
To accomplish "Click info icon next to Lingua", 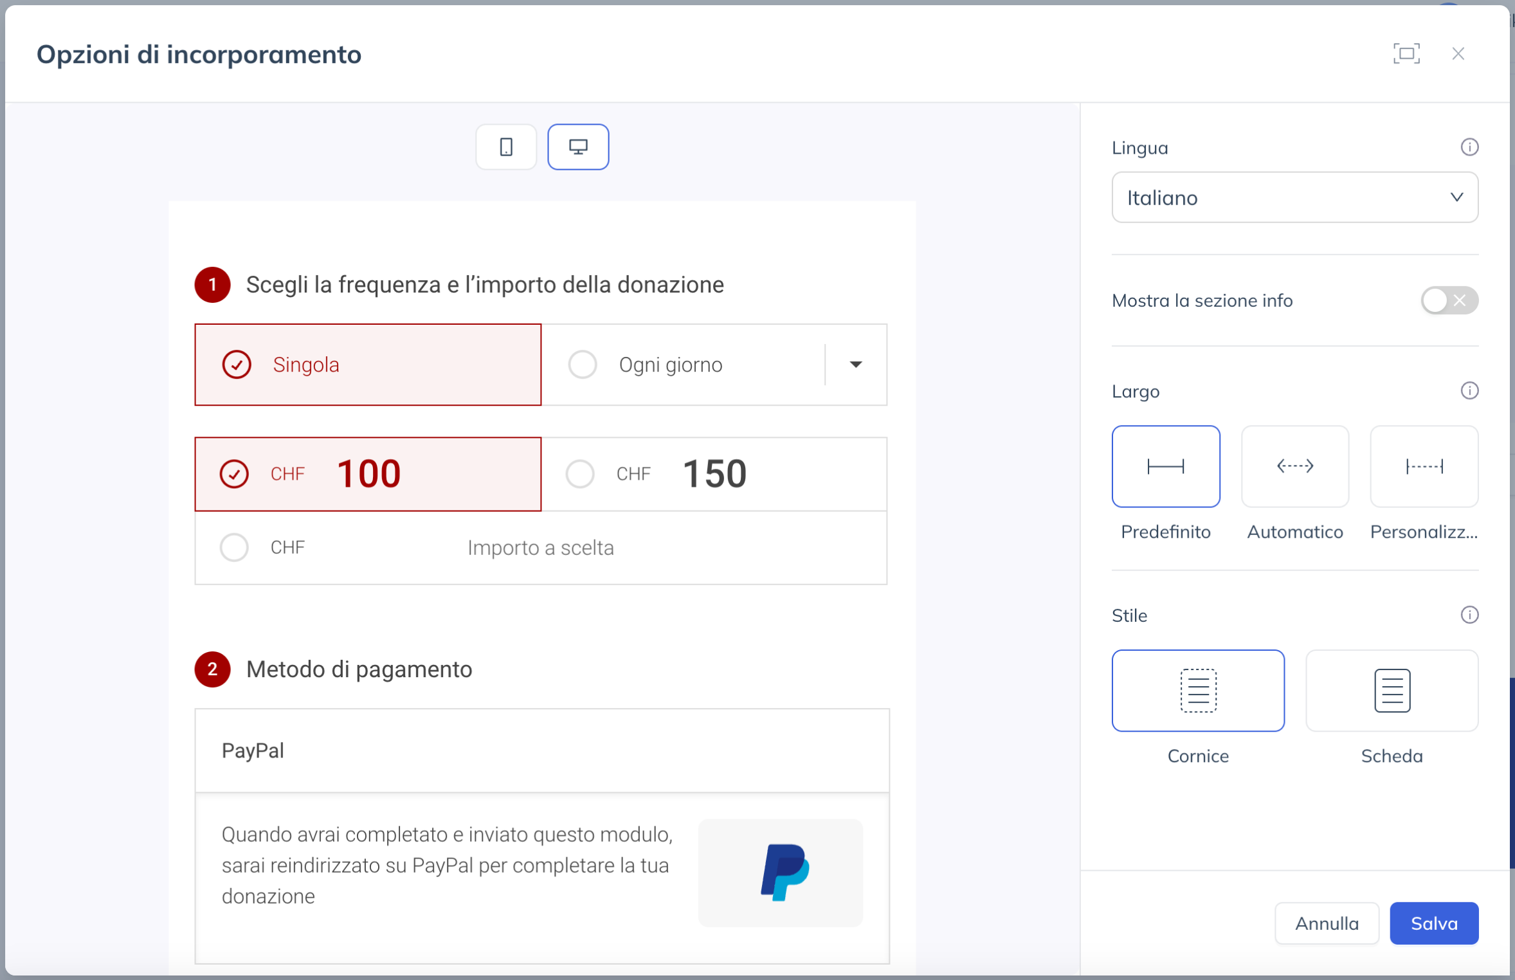I will pos(1469,147).
